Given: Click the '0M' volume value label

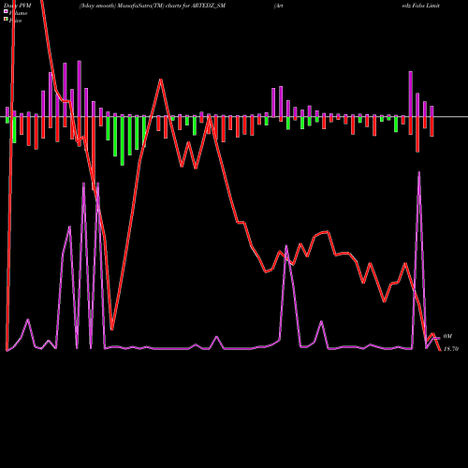Looking at the screenshot, I should (x=447, y=337).
